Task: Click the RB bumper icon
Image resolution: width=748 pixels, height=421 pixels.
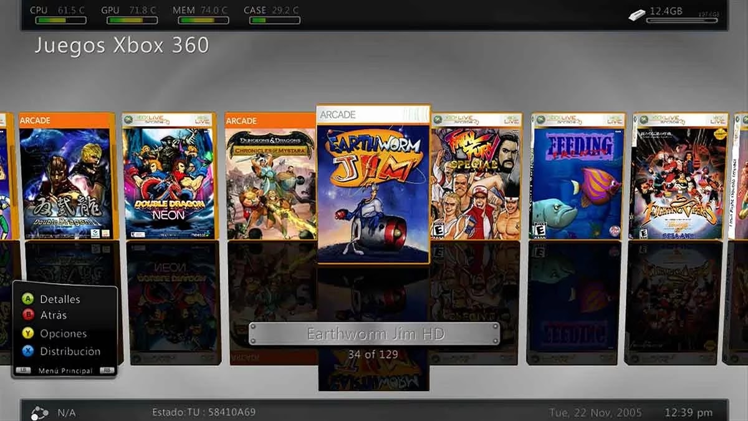Action: [x=107, y=370]
